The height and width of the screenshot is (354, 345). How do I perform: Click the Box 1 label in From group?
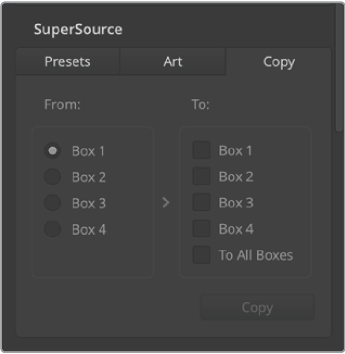pos(89,151)
